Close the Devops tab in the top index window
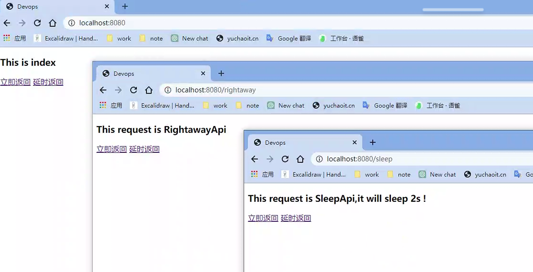This screenshot has height=272, width=533. (107, 6)
